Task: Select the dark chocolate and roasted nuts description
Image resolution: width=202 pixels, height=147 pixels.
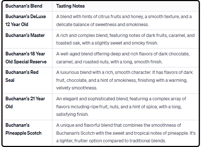Action: point(123,58)
